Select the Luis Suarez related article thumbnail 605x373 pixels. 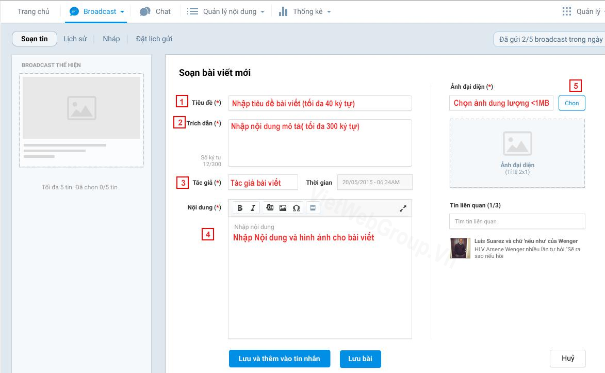(460, 248)
